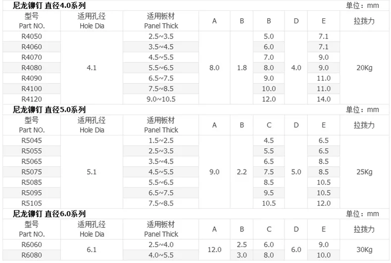Select part number R5045

click(x=32, y=140)
